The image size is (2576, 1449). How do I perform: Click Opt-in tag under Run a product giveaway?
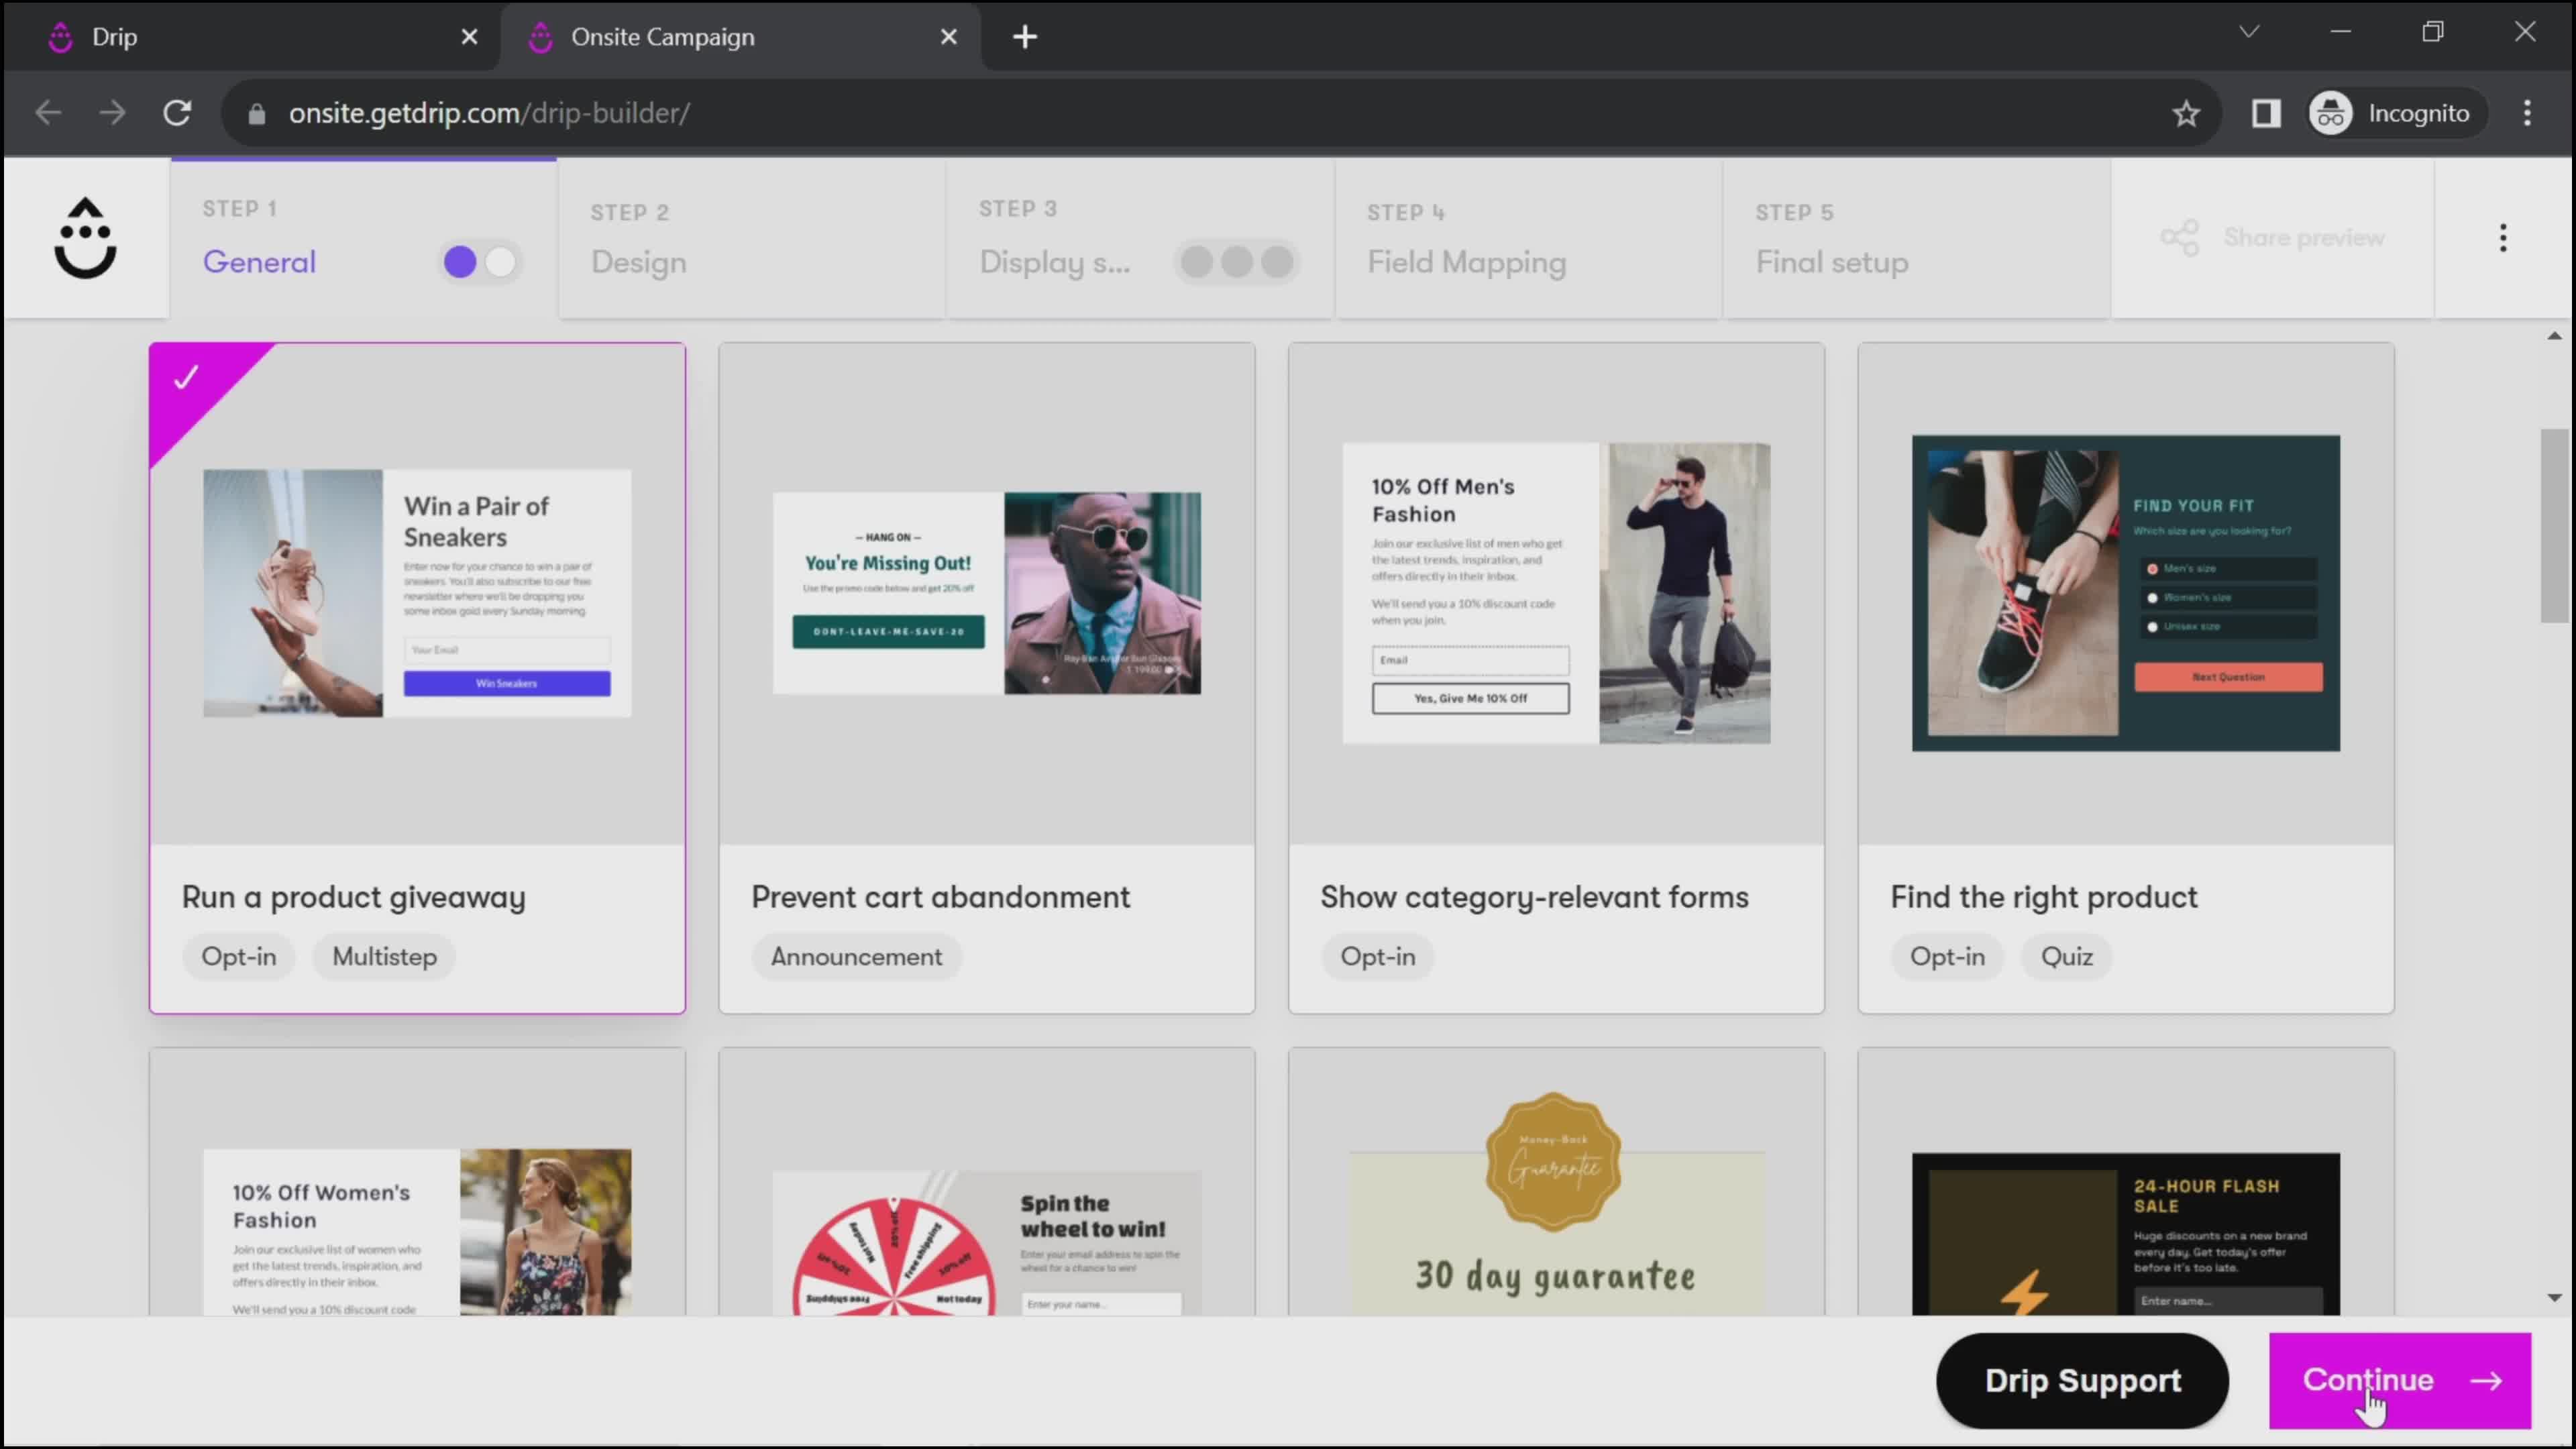[238, 957]
